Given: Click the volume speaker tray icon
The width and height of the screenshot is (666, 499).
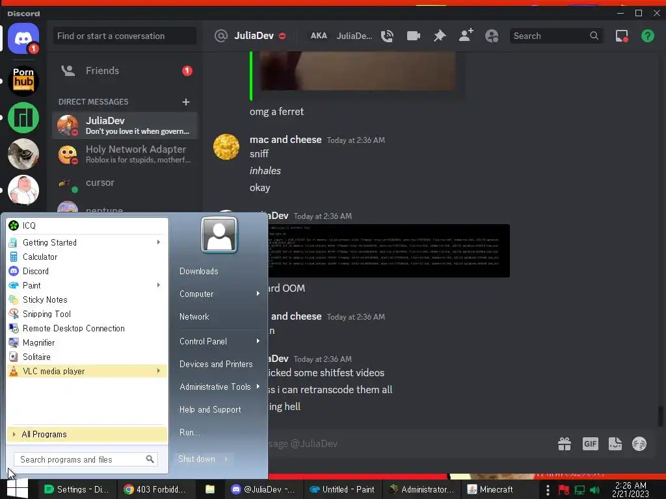Looking at the screenshot, I should click(x=594, y=490).
